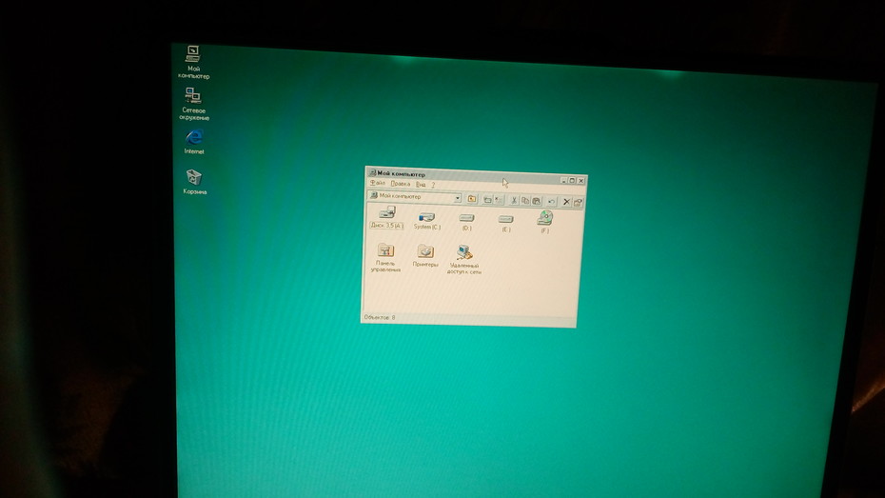The image size is (885, 498).
Task: Click the window system icon in title bar
Action: 372,172
